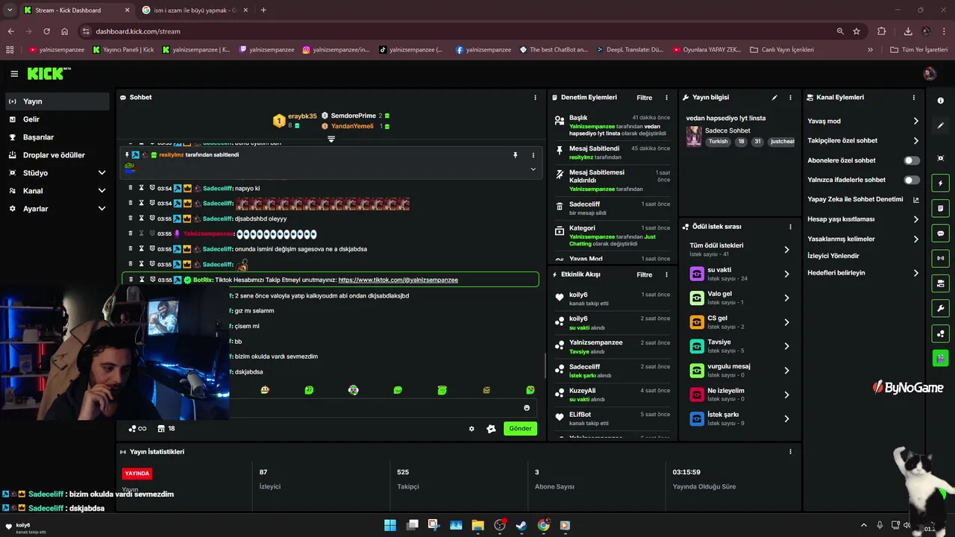955x537 pixels.
Task: Go to Gelir in the sidebar
Action: click(x=57, y=119)
